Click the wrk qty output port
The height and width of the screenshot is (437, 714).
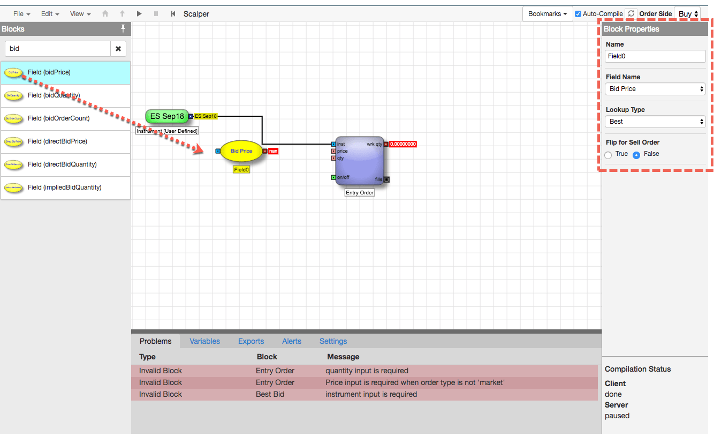386,144
